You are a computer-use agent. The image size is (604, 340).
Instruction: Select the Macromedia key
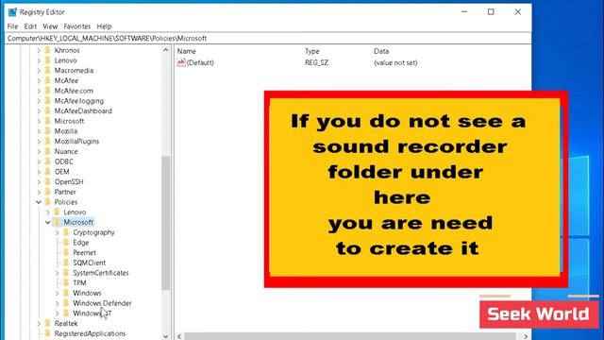click(74, 71)
